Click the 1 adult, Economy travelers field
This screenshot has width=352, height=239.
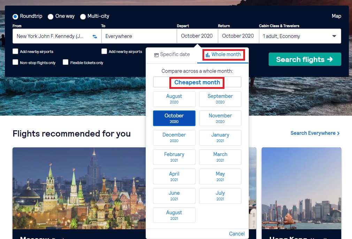click(x=300, y=36)
